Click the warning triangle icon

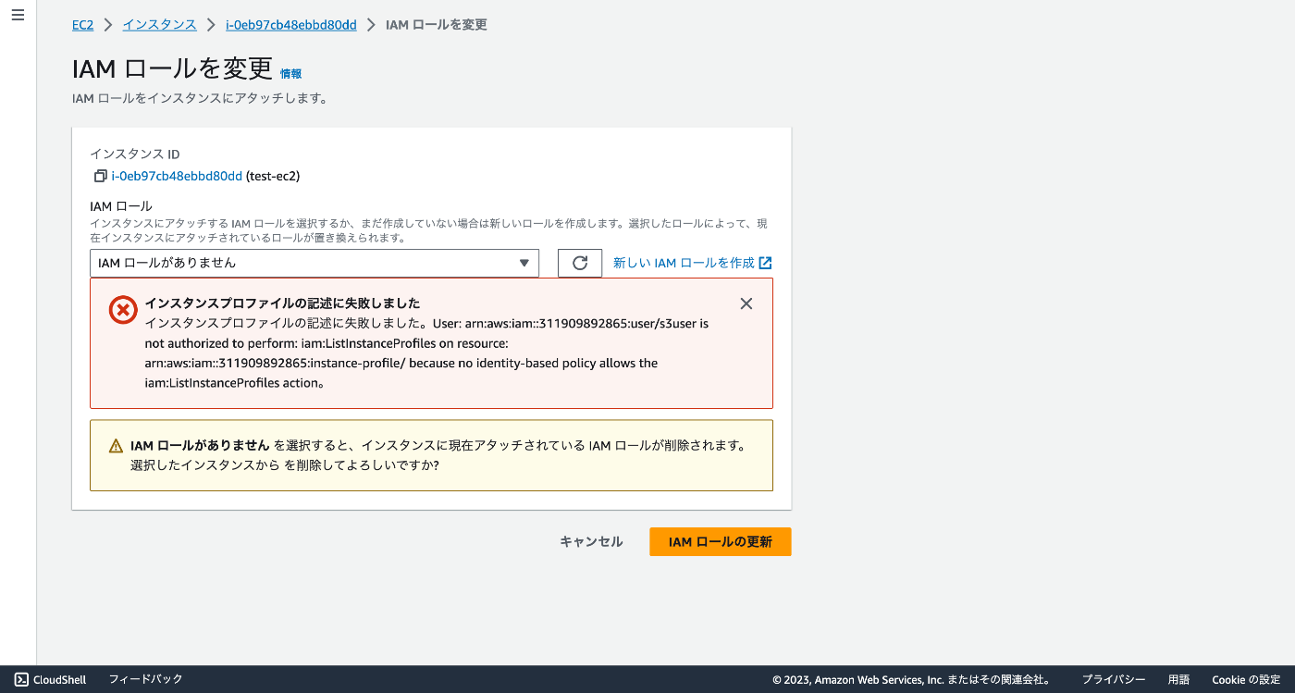(116, 446)
